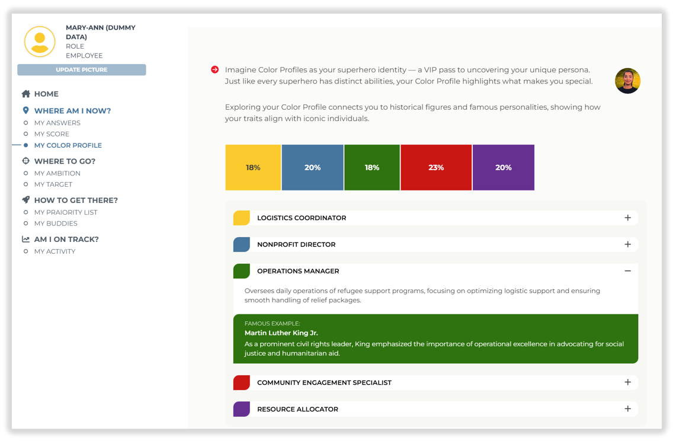Go to My Answers page

57,123
